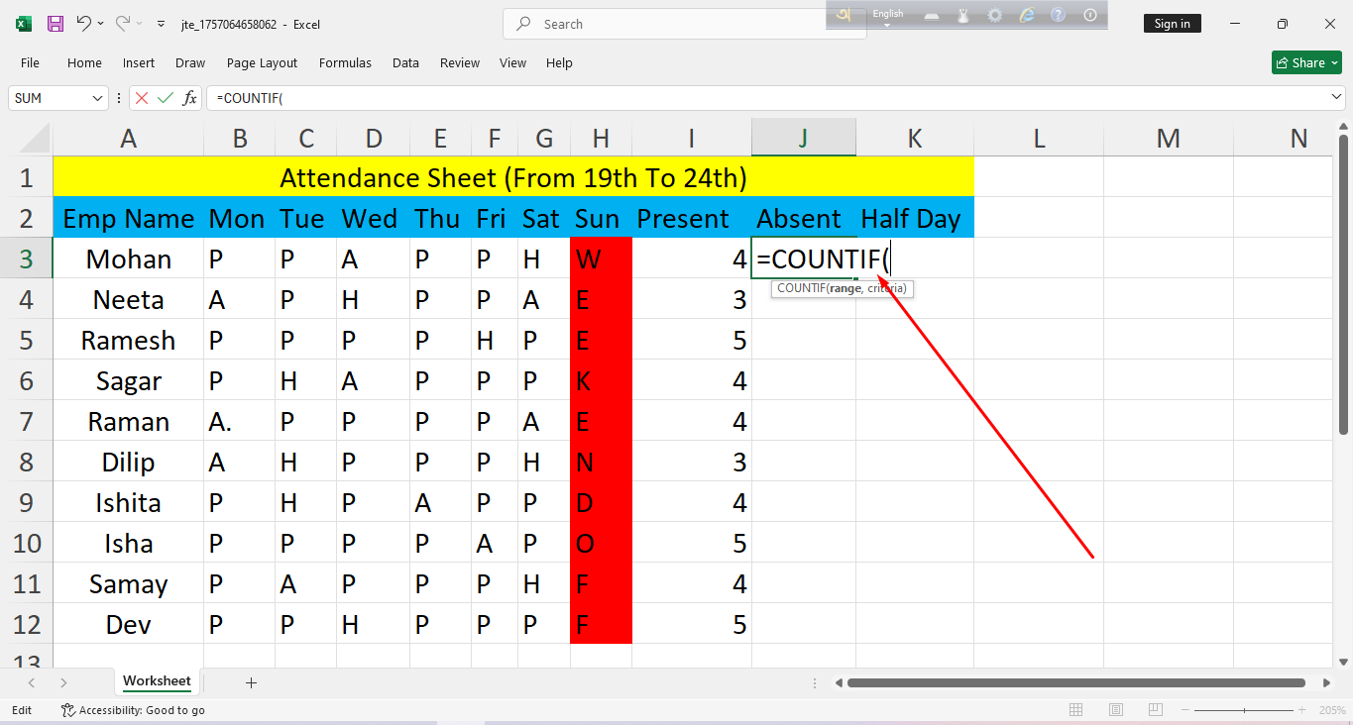Viewport: 1353px width, 725px height.
Task: Switch to Page Break Preview icon
Action: pyautogui.click(x=1156, y=710)
